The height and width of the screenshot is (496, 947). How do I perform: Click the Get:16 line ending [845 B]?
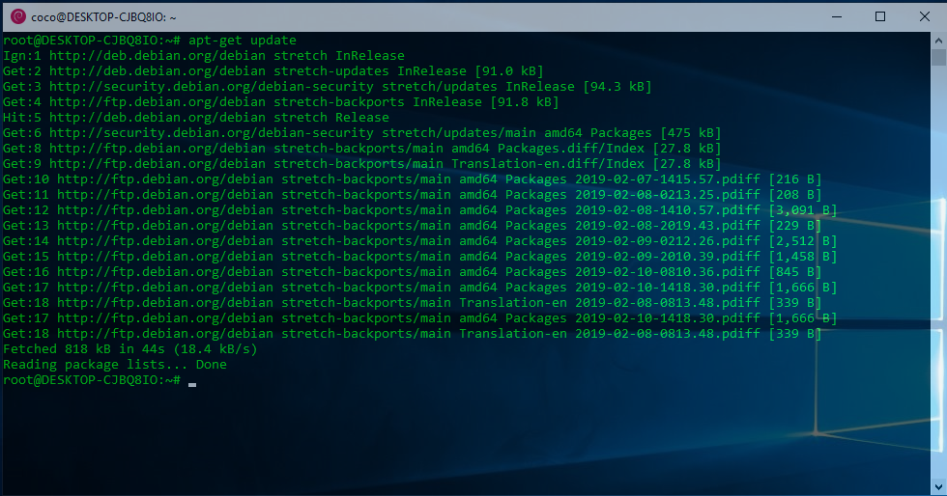[412, 272]
